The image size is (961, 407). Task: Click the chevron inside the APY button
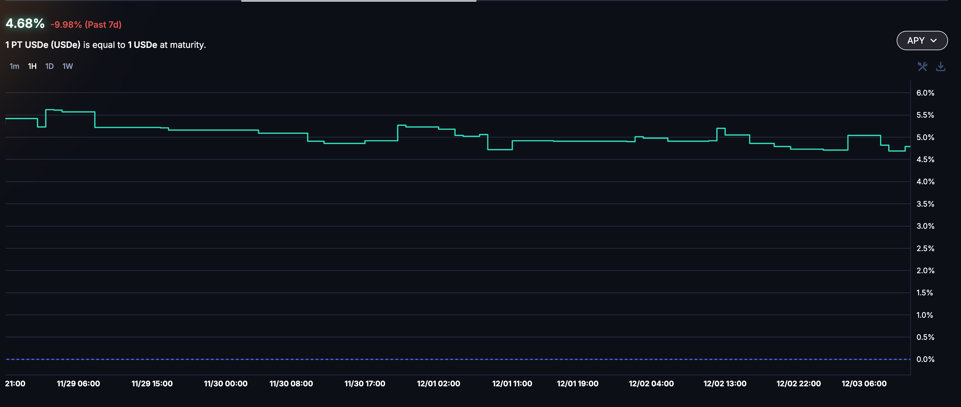coord(934,41)
